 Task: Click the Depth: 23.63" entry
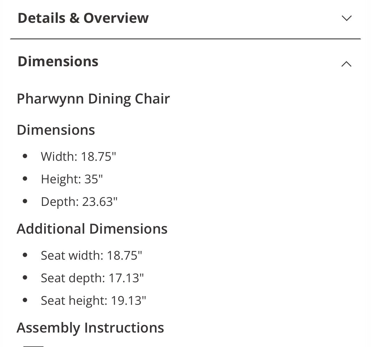[x=79, y=202]
